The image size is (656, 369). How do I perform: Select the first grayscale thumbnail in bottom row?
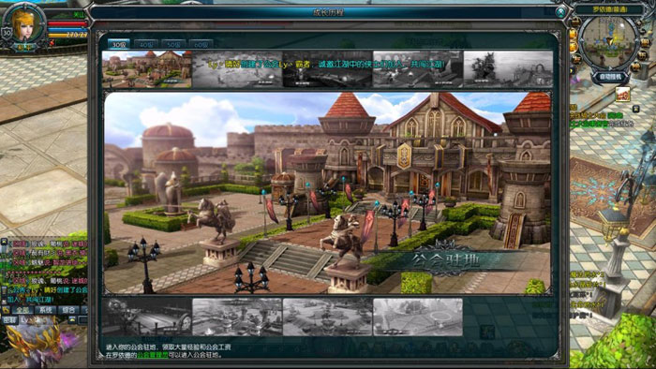pos(147,317)
